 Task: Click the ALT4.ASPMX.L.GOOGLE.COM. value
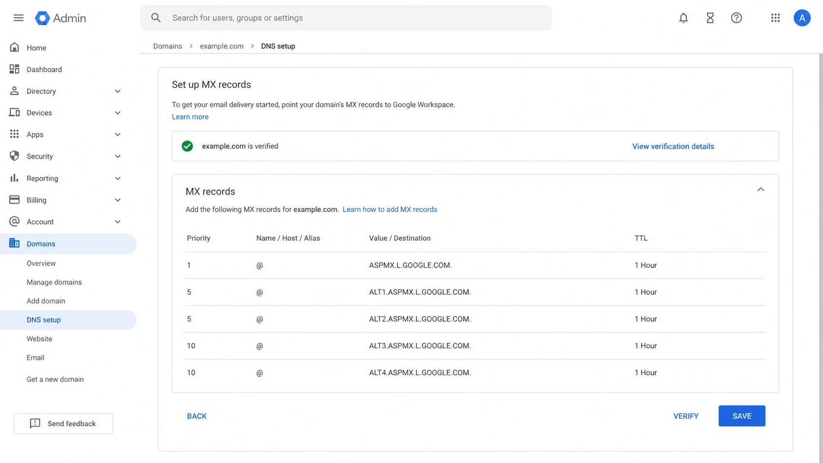[420, 372]
